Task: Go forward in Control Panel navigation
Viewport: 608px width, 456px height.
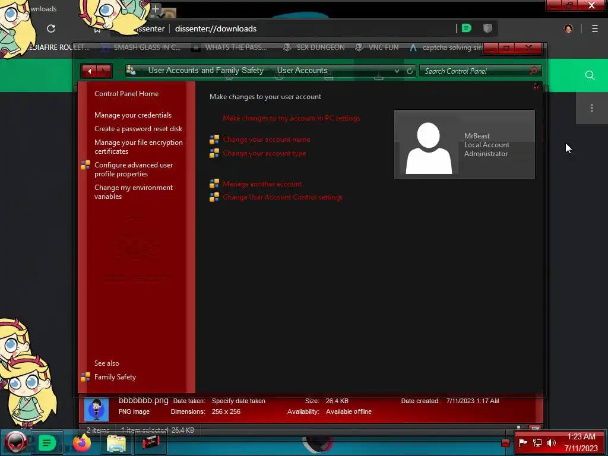Action: pyautogui.click(x=104, y=71)
